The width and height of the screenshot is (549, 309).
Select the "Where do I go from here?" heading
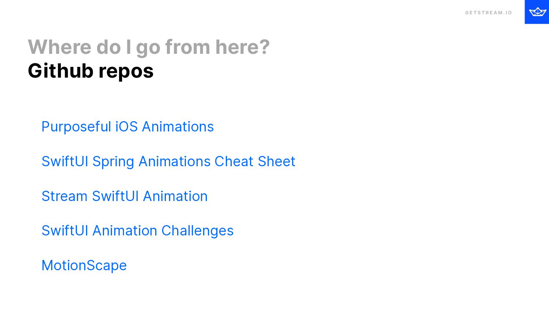149,47
